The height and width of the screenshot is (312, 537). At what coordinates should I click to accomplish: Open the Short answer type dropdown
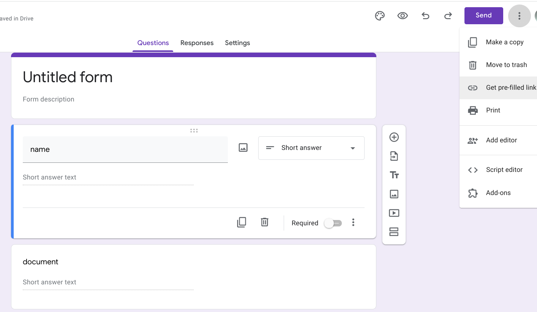(311, 148)
